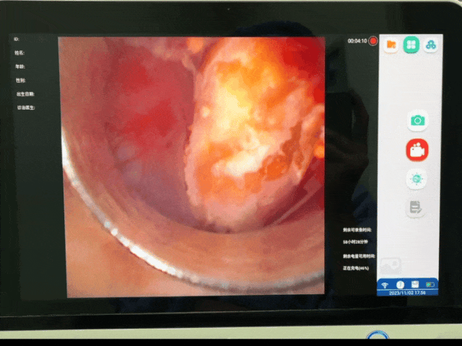Tap the battery indicator in status bar

(430, 284)
